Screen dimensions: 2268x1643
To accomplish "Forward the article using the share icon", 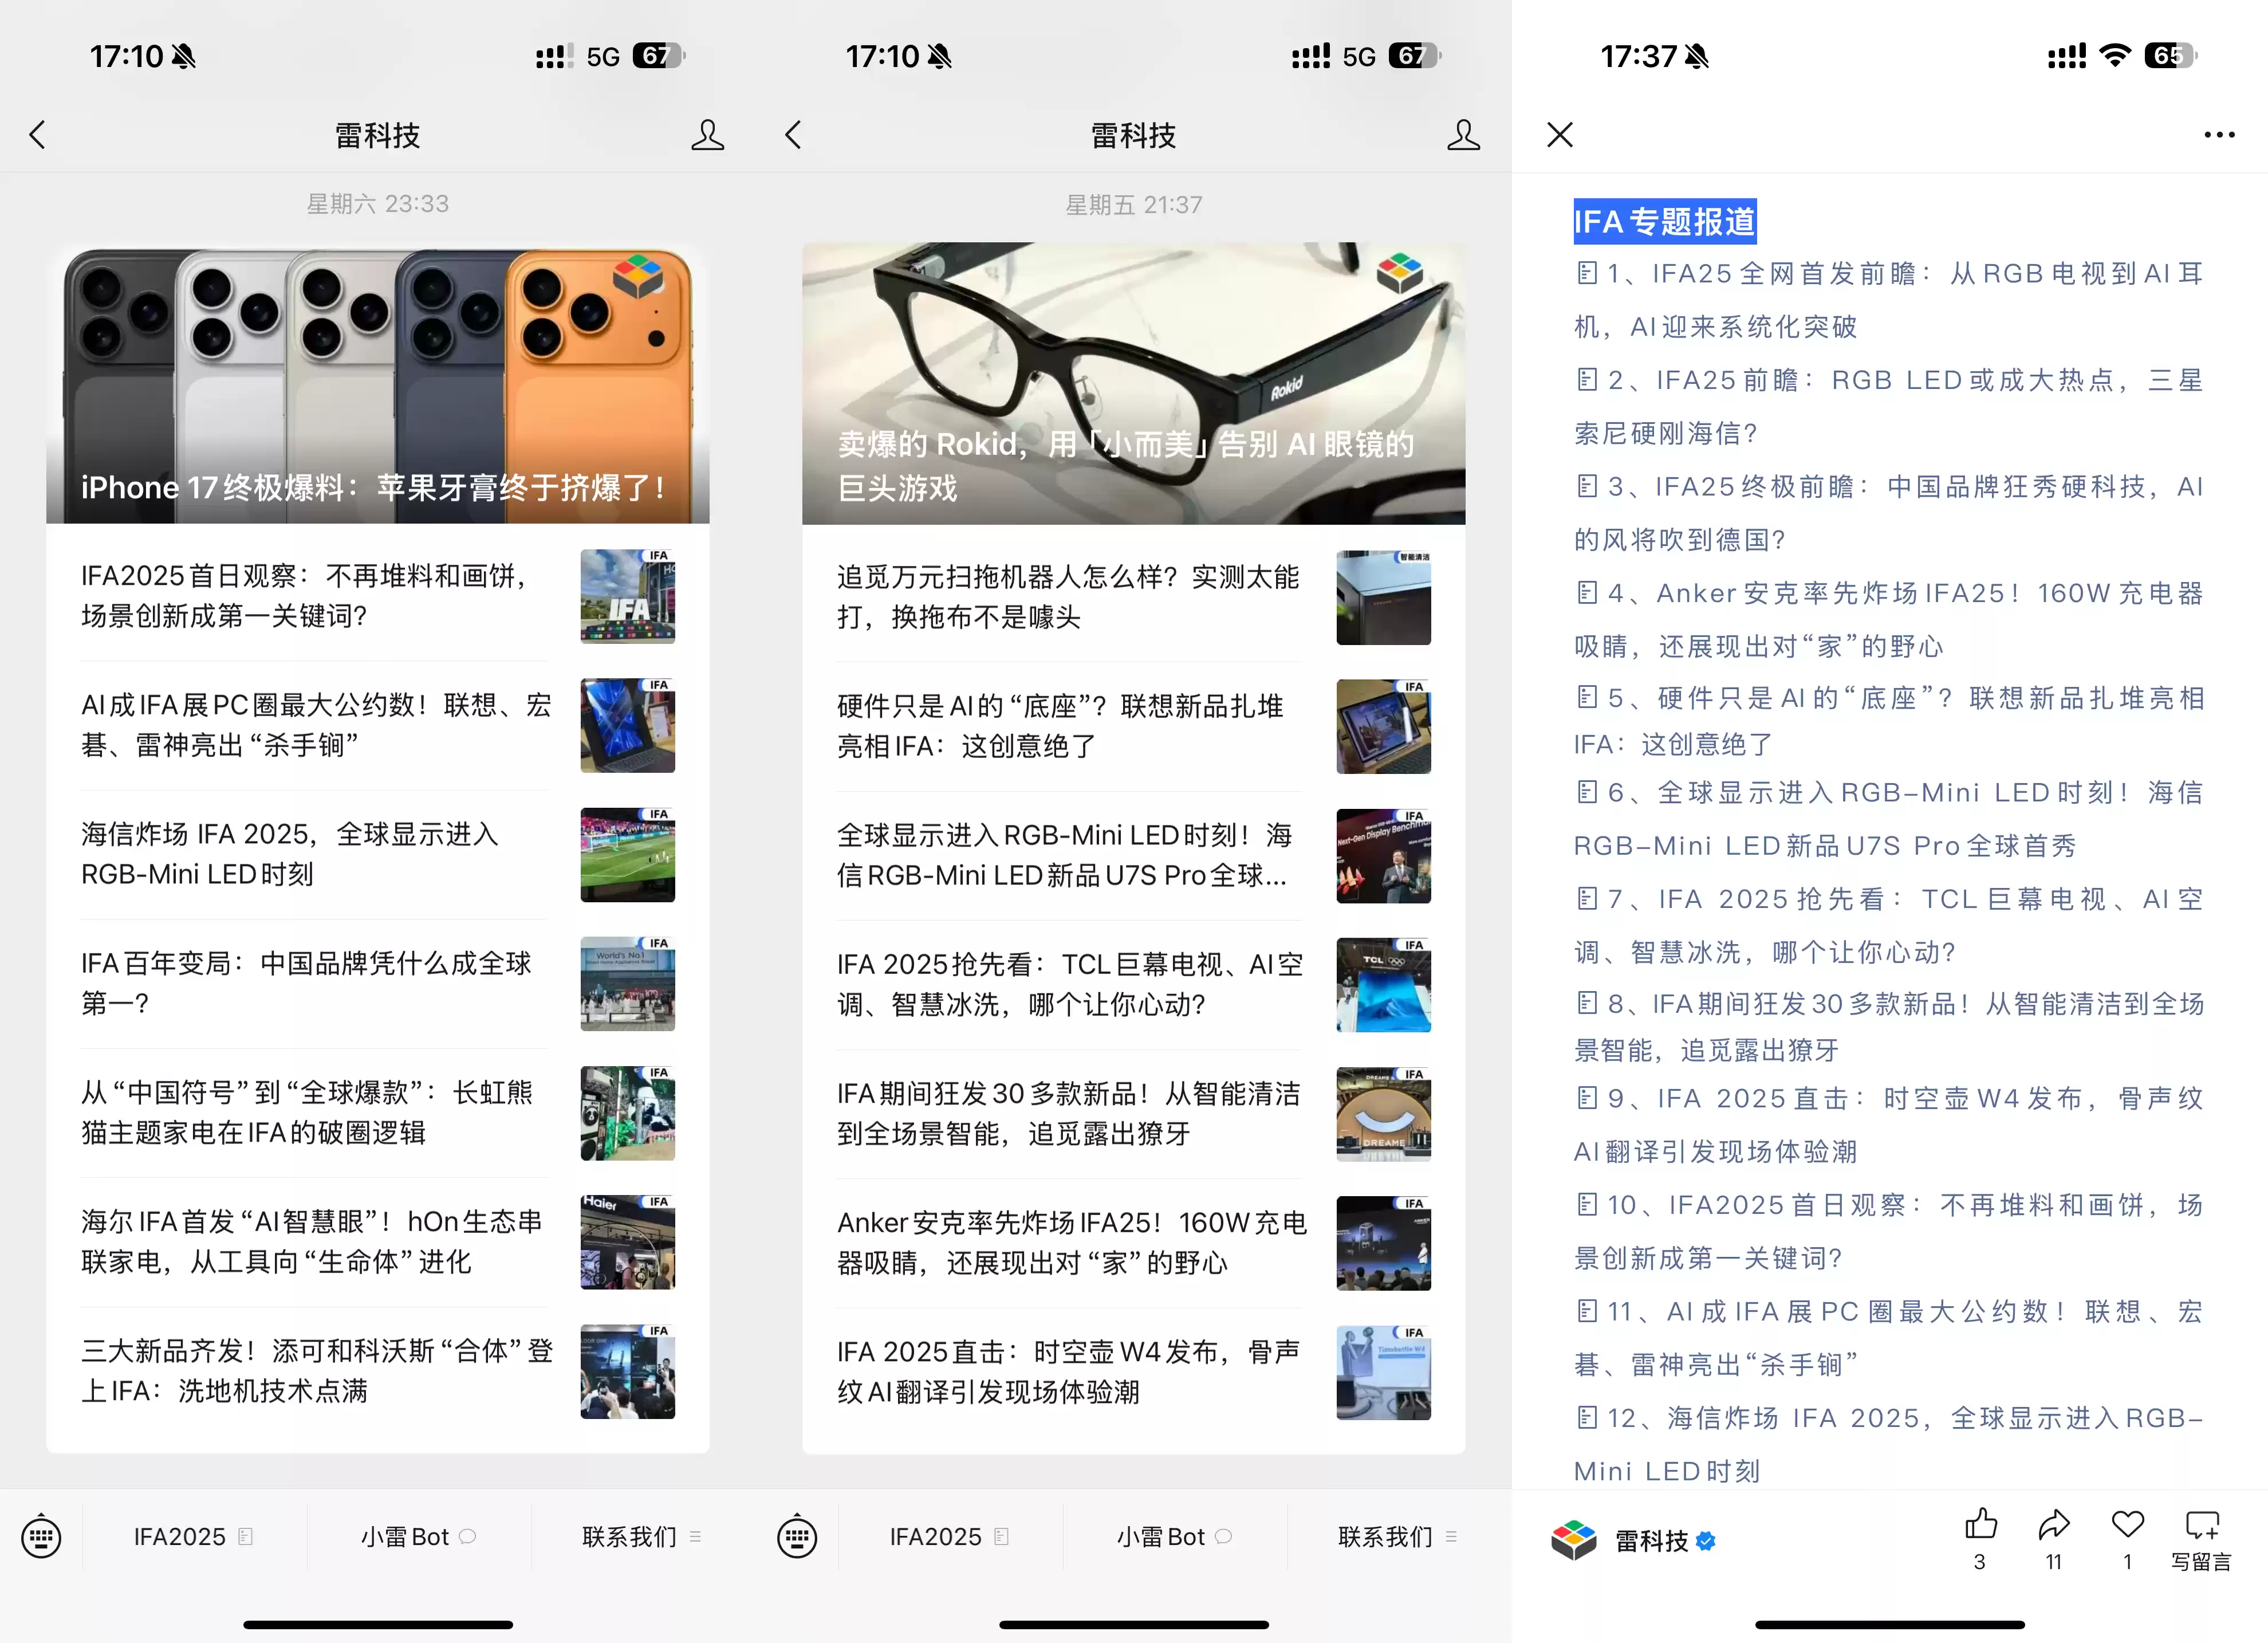I will 2054,1523.
